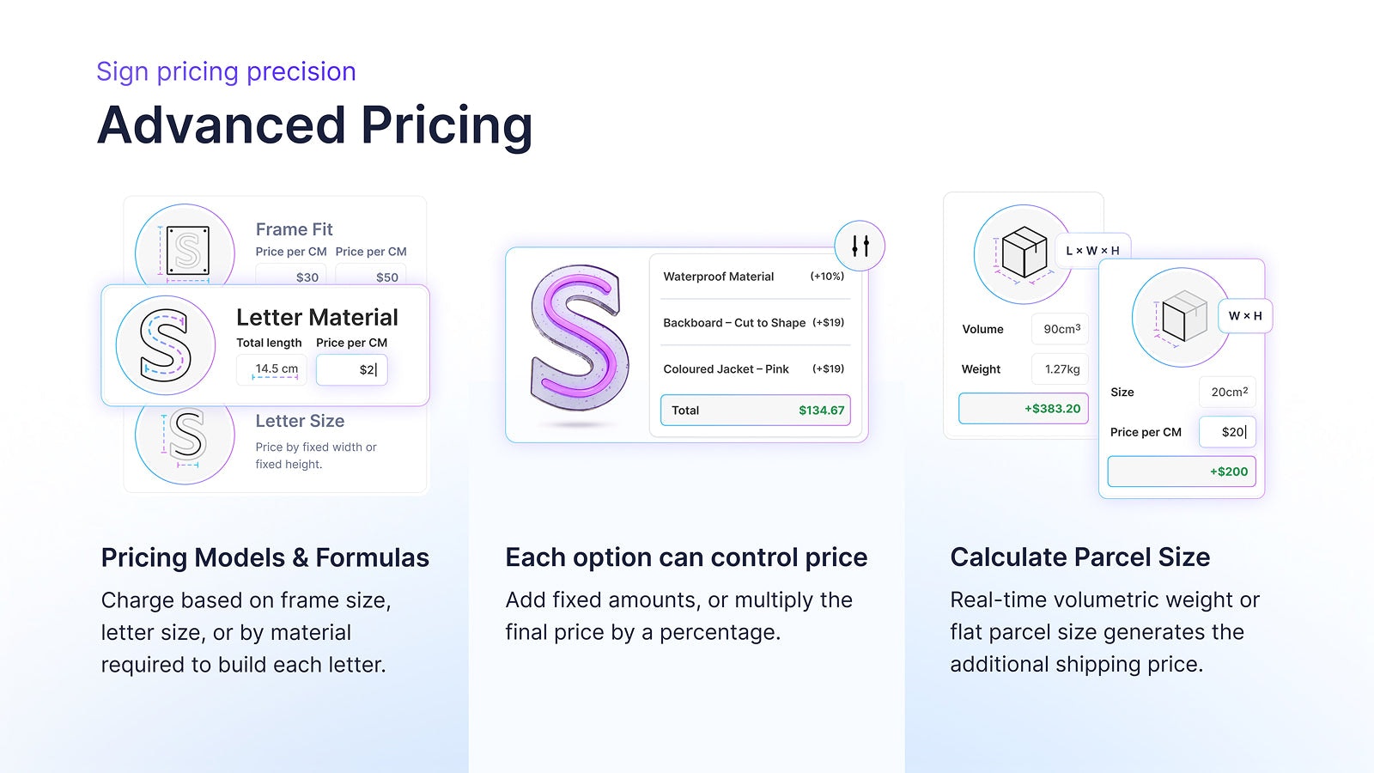The height and width of the screenshot is (773, 1374).
Task: Click the $50 Frame Fit price field
Action: click(370, 277)
